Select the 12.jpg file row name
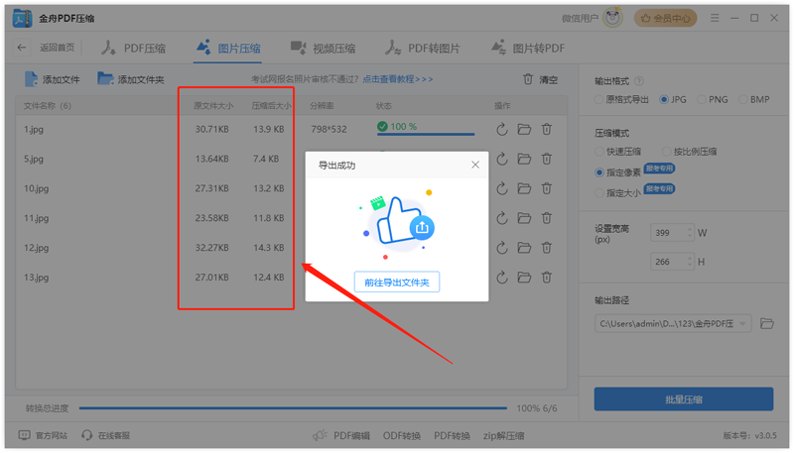 pos(37,248)
